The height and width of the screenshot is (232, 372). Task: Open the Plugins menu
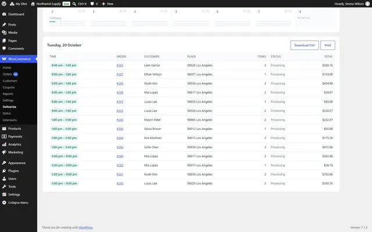19,171
